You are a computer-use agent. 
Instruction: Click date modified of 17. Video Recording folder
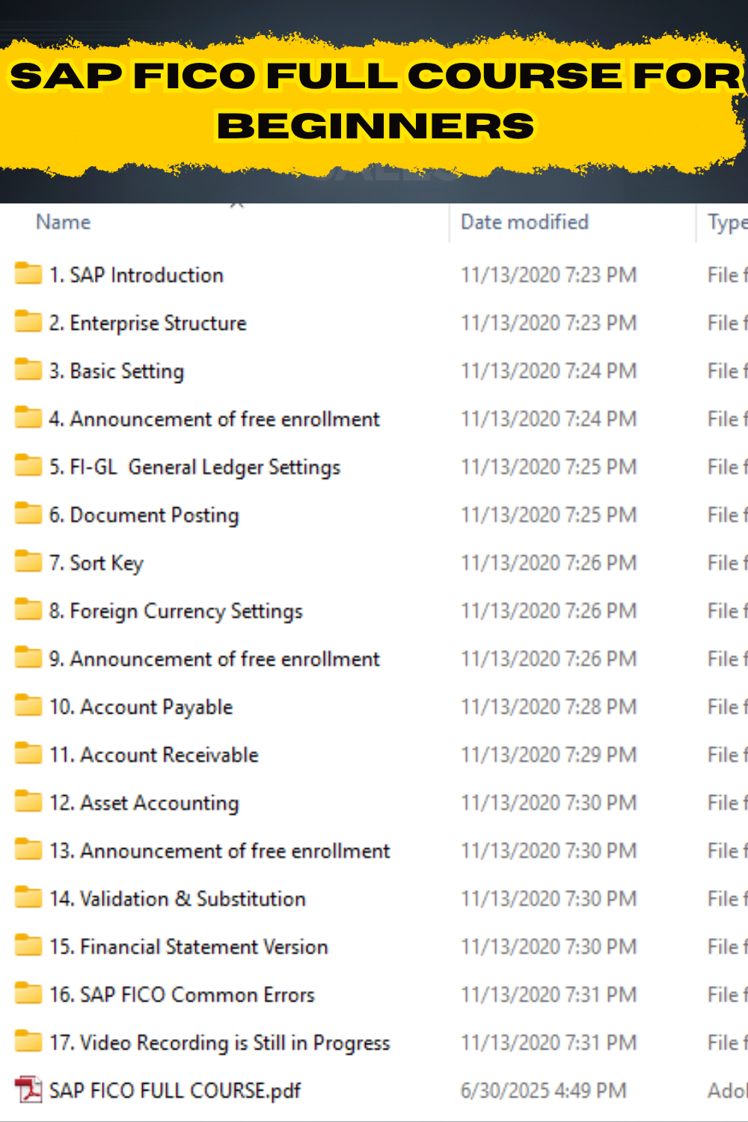pyautogui.click(x=549, y=1043)
